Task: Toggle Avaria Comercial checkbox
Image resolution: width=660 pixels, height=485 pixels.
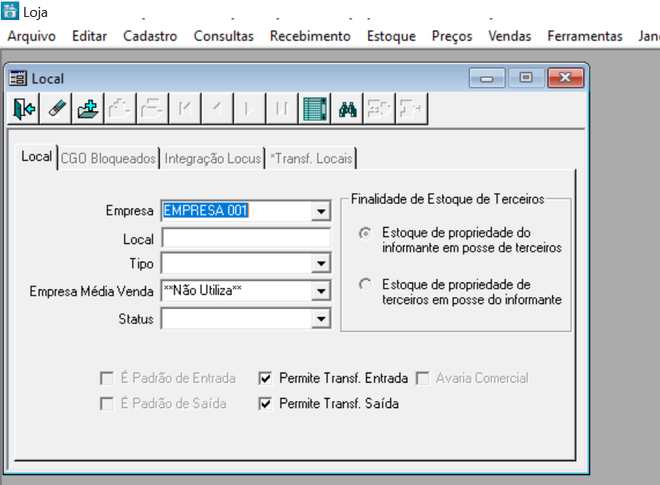Action: click(423, 378)
